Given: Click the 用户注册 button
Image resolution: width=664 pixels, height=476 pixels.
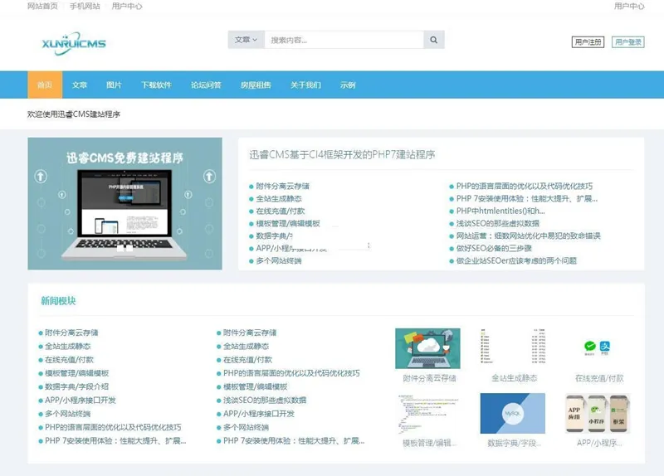Looking at the screenshot, I should [588, 42].
